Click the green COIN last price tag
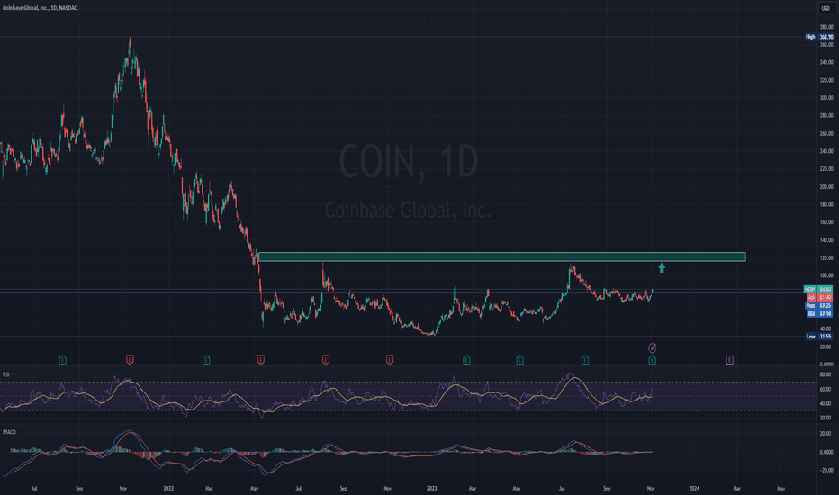 tap(818, 290)
